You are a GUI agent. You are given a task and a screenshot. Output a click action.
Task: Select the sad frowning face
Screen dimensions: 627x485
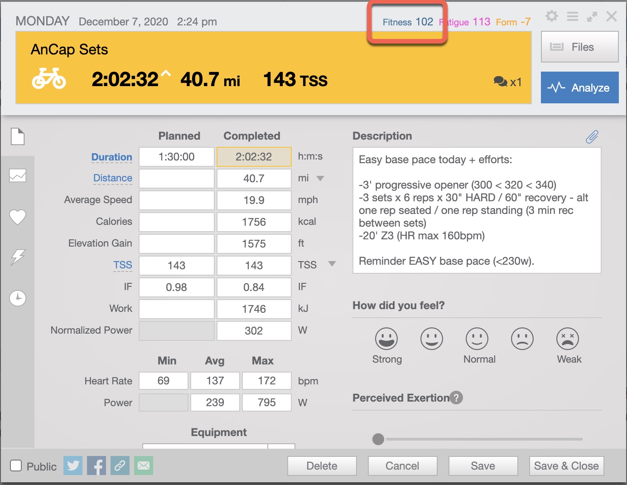522,339
